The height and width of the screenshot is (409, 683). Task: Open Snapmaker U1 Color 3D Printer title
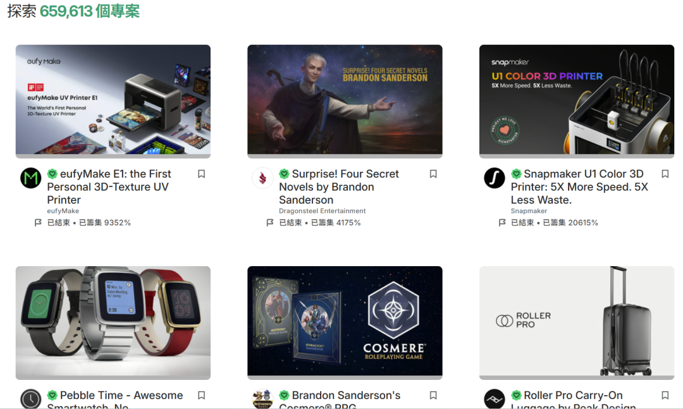tap(579, 187)
